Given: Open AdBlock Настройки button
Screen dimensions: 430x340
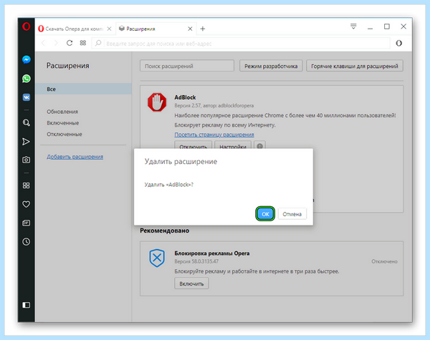Looking at the screenshot, I should coord(233,145).
